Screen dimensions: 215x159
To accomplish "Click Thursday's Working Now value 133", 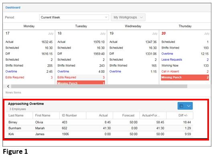I will coord(206,65).
